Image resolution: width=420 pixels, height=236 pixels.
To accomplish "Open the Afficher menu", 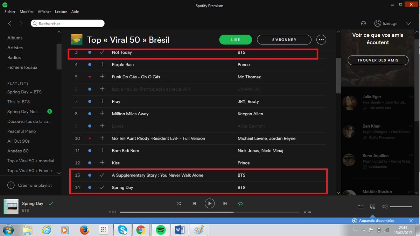I will tap(44, 12).
